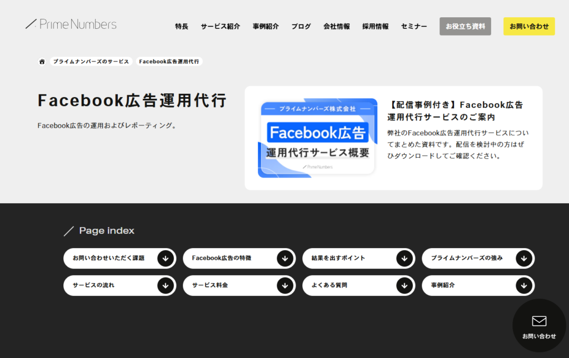Jump to サービス料金 section

click(x=239, y=285)
